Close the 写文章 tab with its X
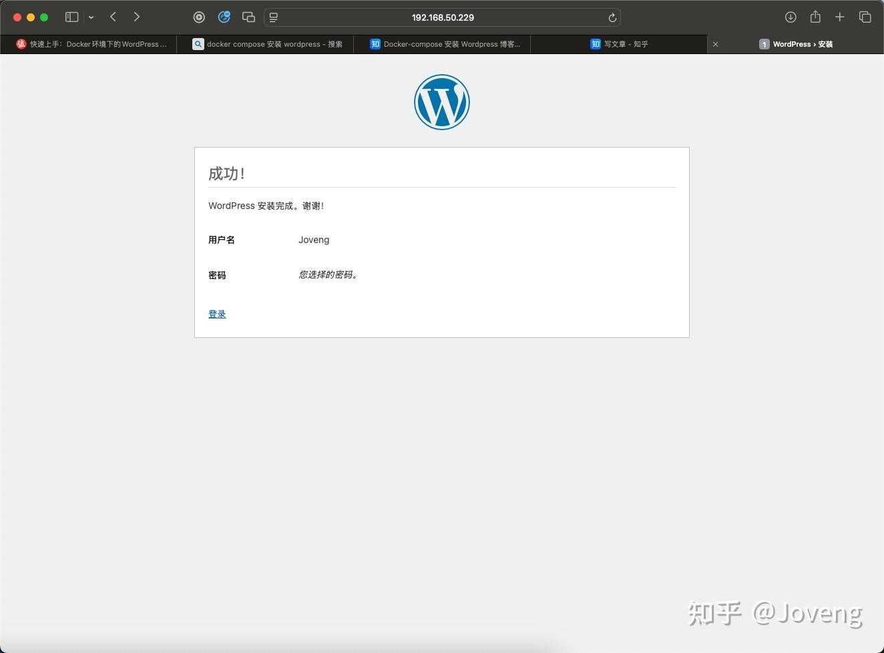The height and width of the screenshot is (653, 884). click(715, 44)
